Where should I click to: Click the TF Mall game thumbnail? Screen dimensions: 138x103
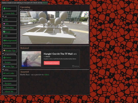click(31, 59)
